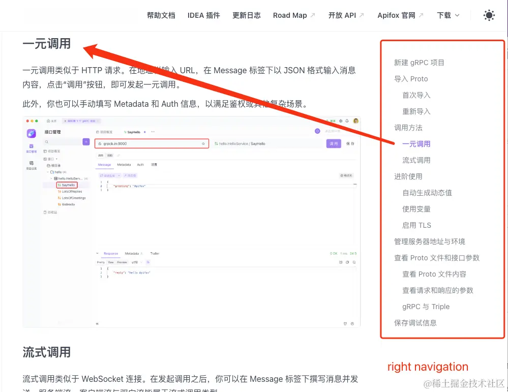Select 接口管理 sidebar icon in Apifox
Viewport: 508px width, 392px height.
click(32, 148)
